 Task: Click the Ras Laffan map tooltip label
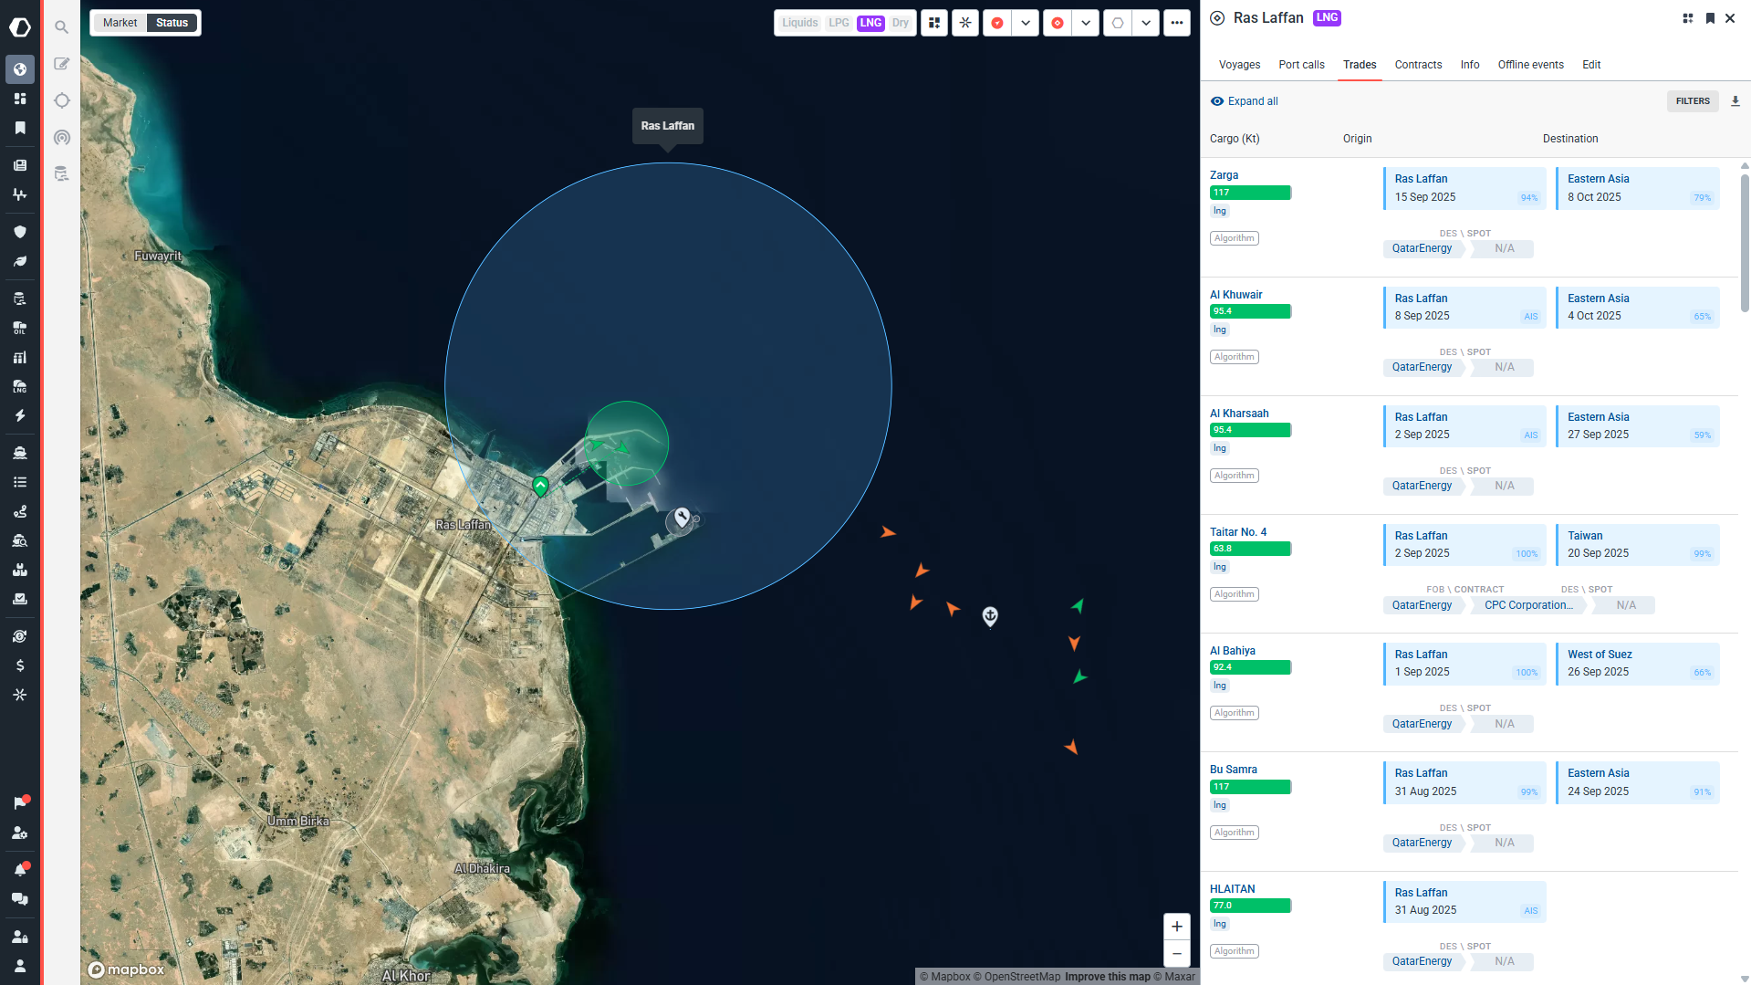667,126
